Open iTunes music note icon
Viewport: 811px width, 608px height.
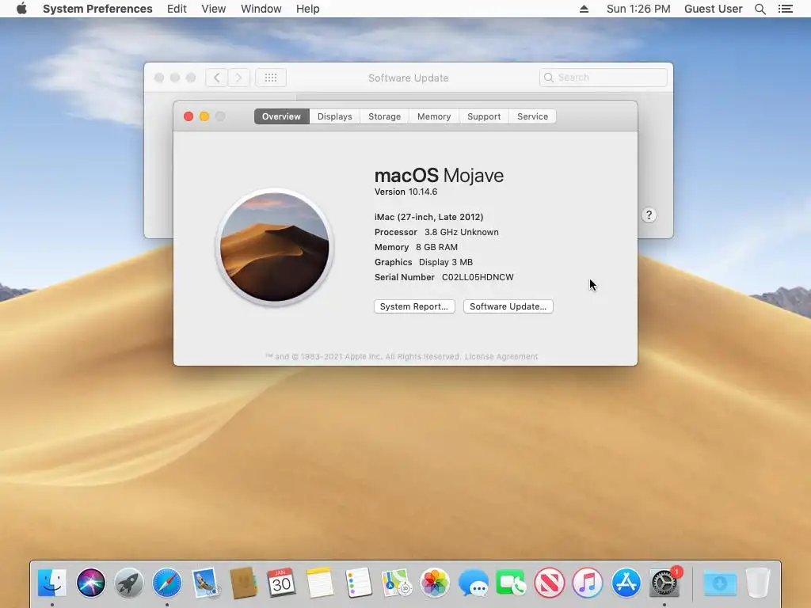point(588,583)
